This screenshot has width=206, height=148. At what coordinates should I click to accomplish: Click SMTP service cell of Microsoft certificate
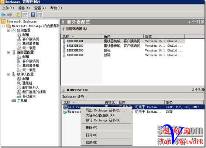(x=169, y=112)
